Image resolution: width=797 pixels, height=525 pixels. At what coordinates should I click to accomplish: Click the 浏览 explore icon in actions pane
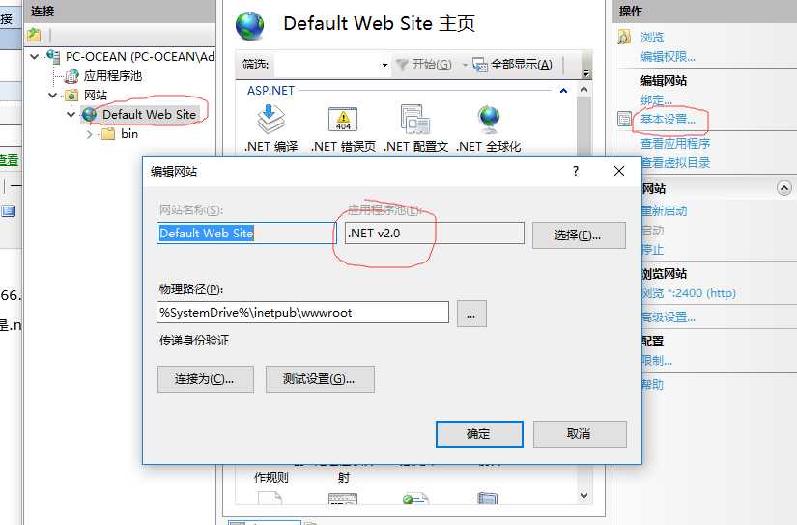click(624, 37)
